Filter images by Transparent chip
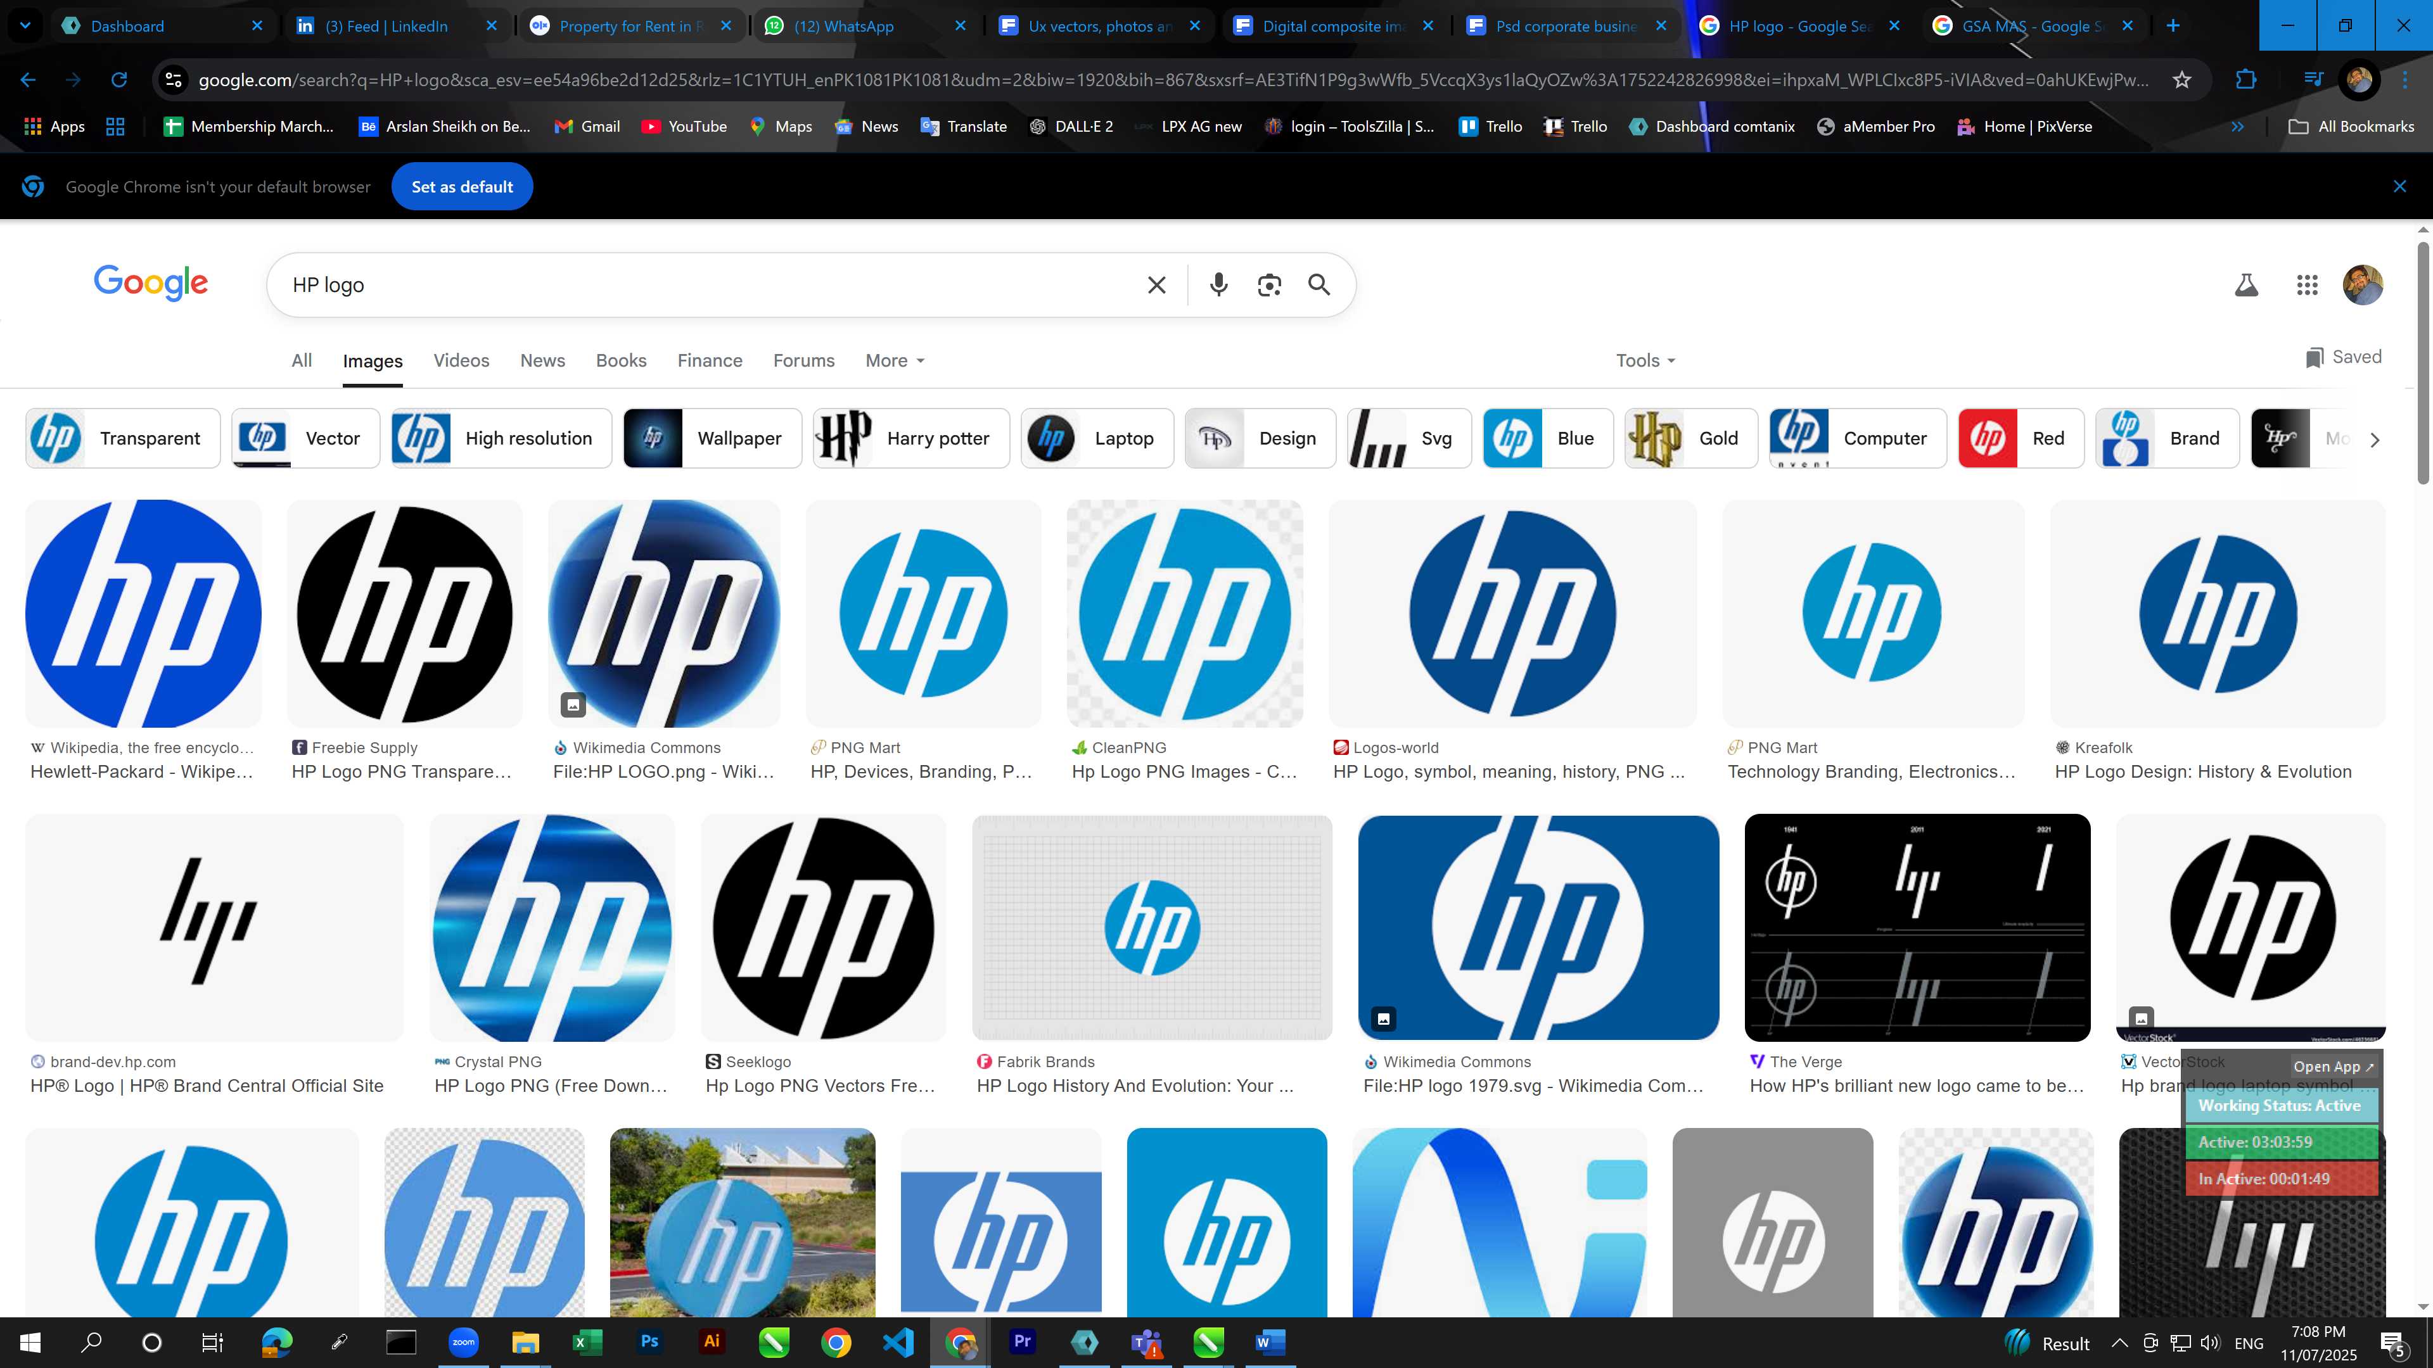Viewport: 2433px width, 1368px height. 123,438
